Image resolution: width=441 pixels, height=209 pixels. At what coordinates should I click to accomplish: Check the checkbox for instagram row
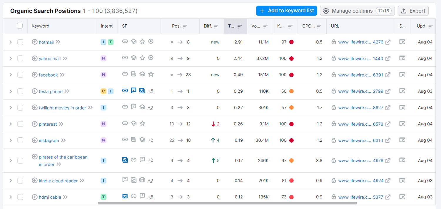[20, 140]
